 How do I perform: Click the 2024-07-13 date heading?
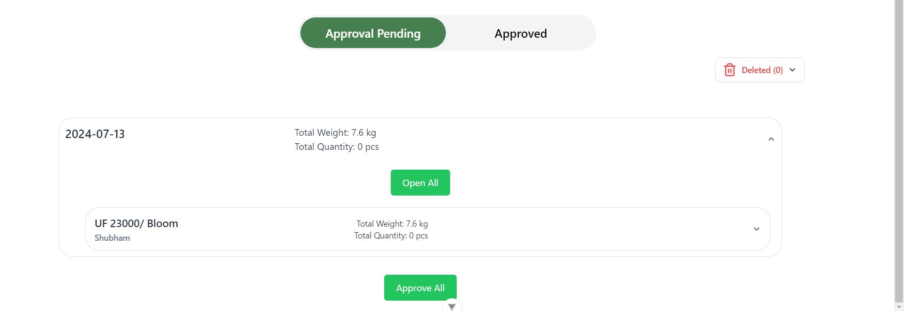[x=95, y=134]
